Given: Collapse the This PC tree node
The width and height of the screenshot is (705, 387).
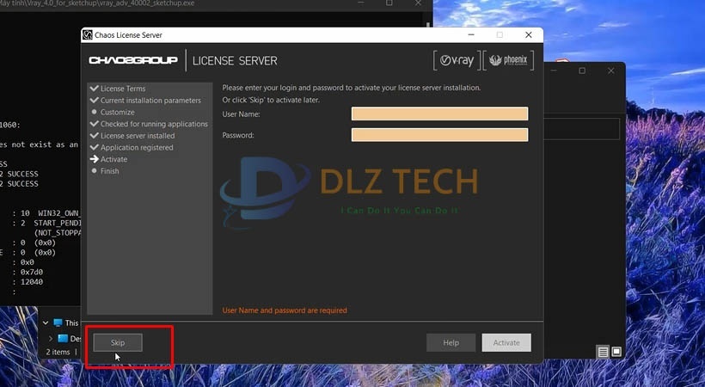Looking at the screenshot, I should pos(45,323).
